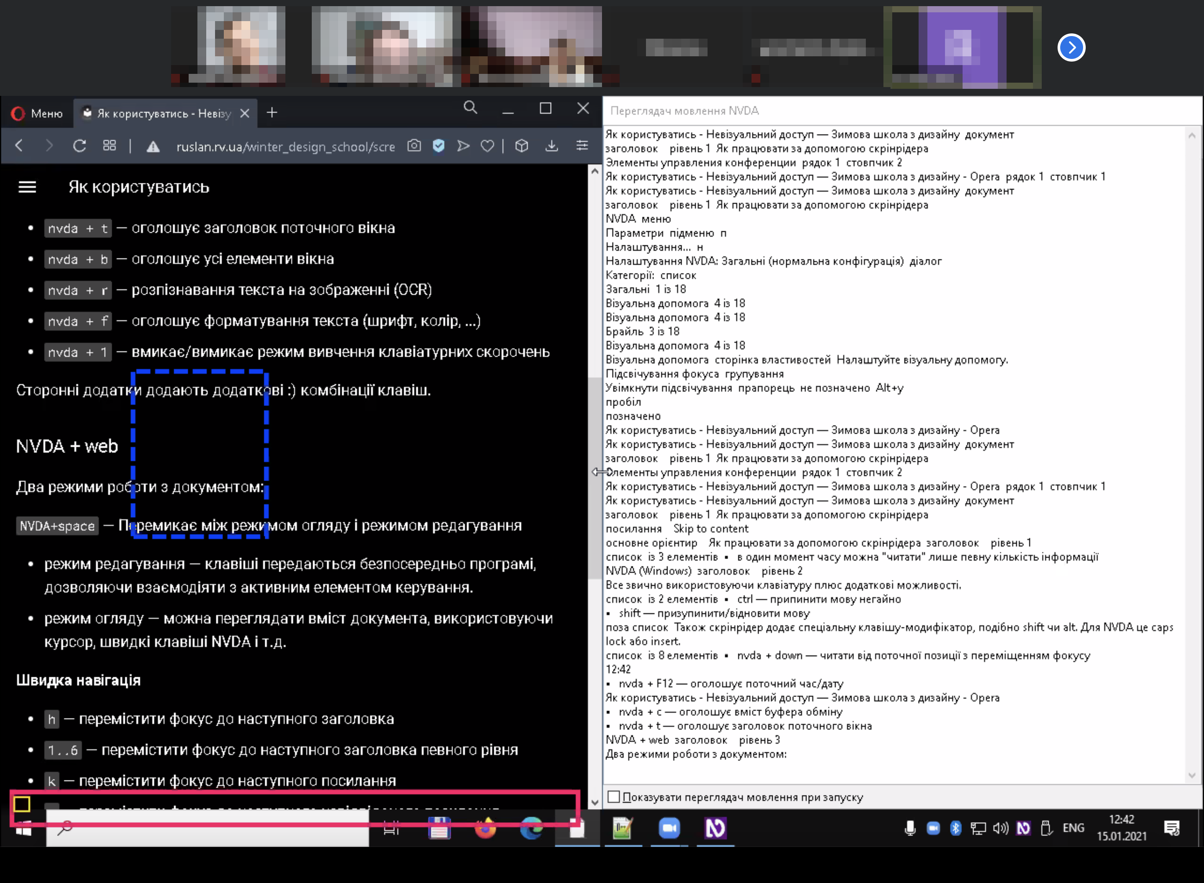Save page to bookmarks with heart icon
Viewport: 1204px width, 883px height.
[487, 146]
